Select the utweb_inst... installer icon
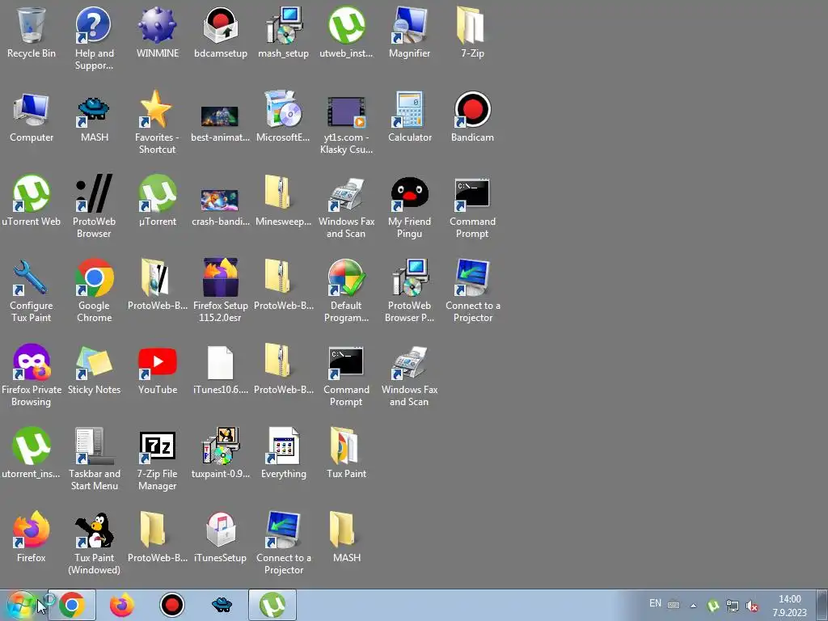 pos(346,32)
